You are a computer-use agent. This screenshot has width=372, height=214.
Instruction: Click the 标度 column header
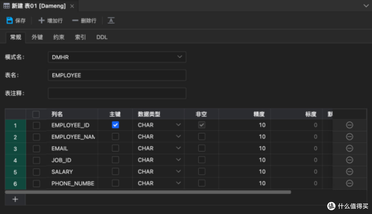[x=311, y=114]
